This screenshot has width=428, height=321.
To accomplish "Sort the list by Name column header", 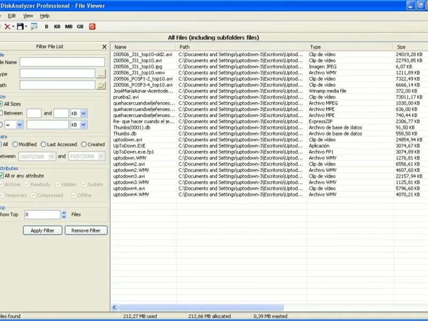I will coord(143,47).
